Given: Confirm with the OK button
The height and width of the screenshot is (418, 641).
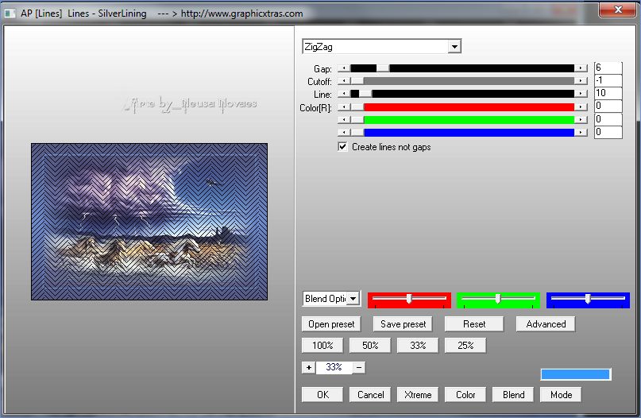Looking at the screenshot, I should coord(322,395).
